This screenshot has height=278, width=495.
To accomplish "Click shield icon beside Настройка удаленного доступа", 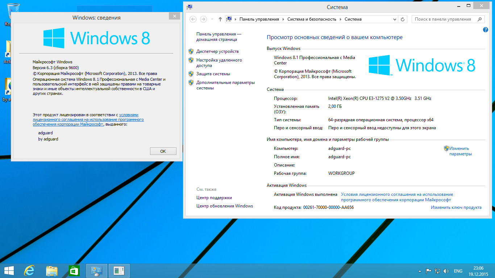I will 191,60.
